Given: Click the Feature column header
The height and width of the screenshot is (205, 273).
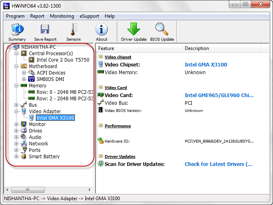Looking at the screenshot, I should (x=139, y=48).
